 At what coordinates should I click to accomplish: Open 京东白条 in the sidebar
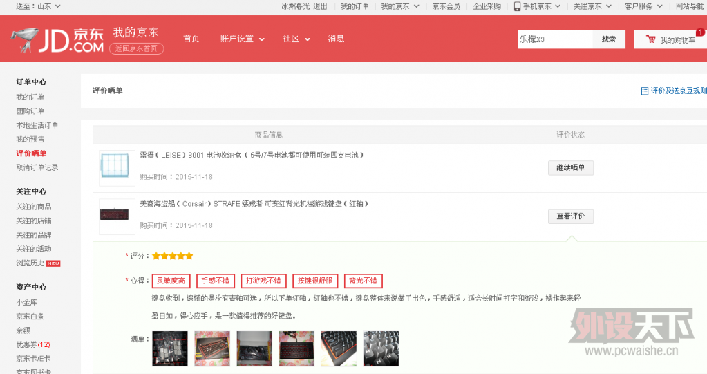click(x=30, y=317)
